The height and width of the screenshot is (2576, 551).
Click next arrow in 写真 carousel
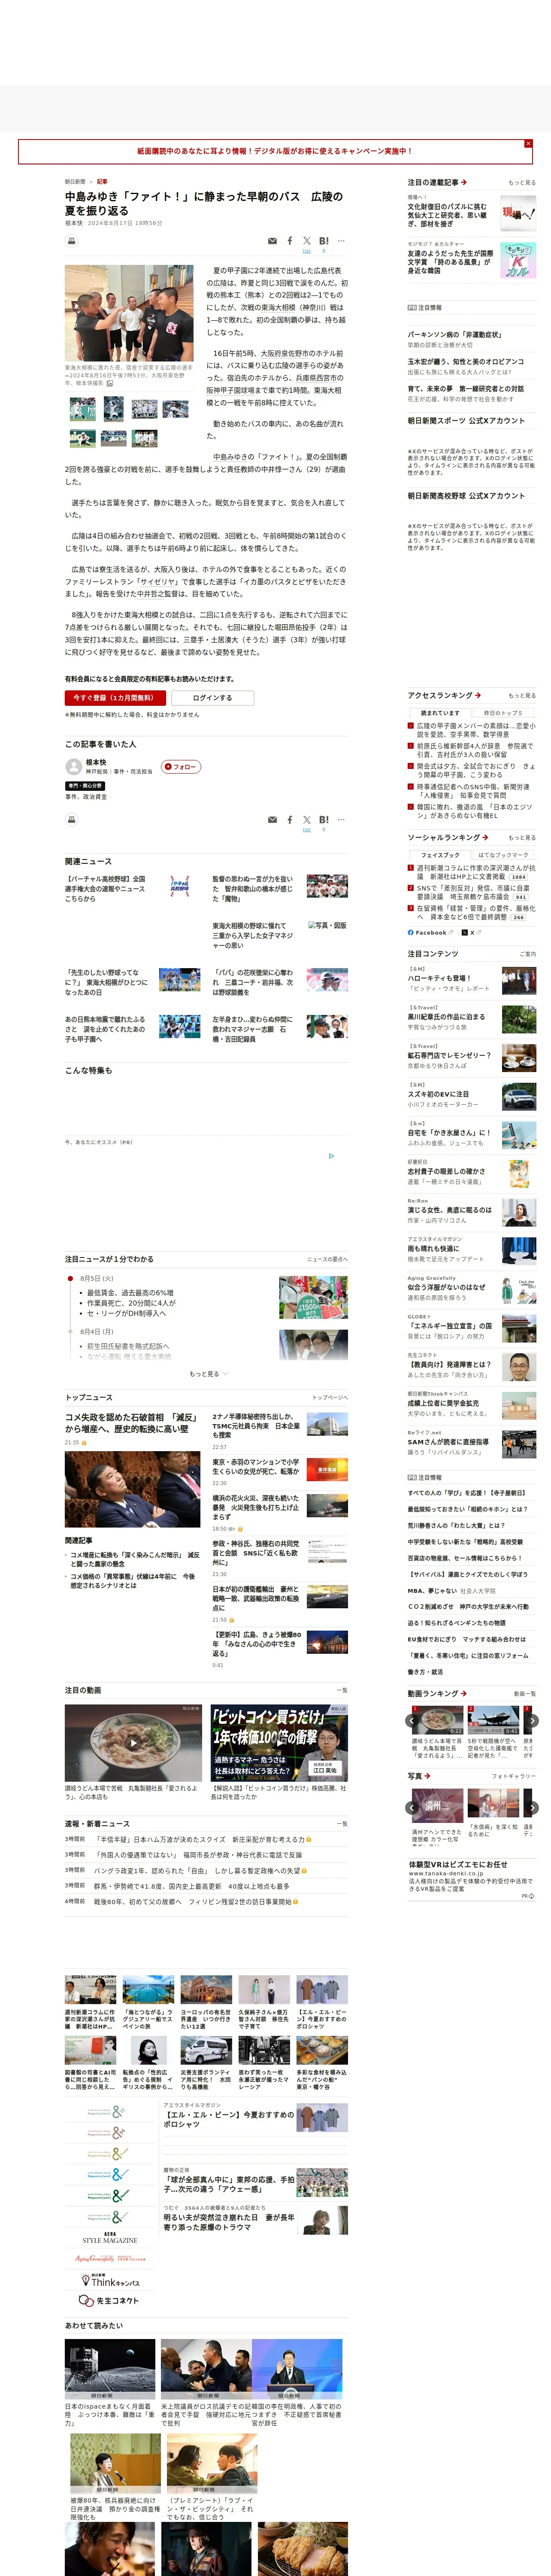pos(532,1807)
